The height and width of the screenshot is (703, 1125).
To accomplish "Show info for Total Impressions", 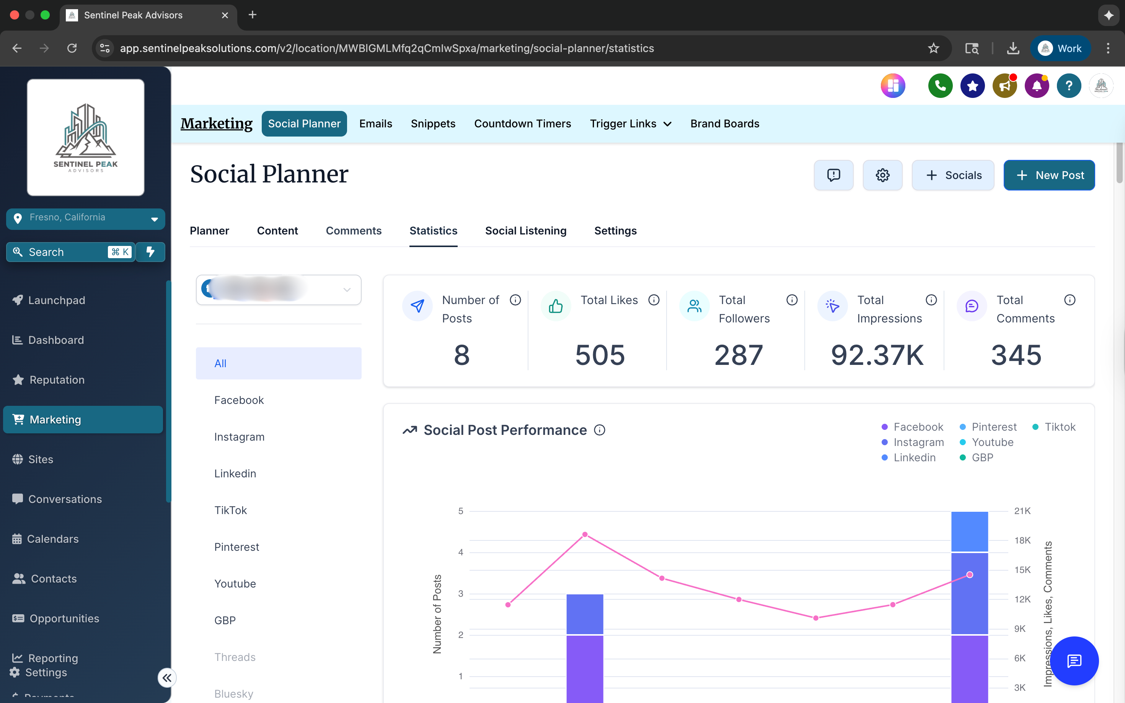I will click(x=931, y=300).
